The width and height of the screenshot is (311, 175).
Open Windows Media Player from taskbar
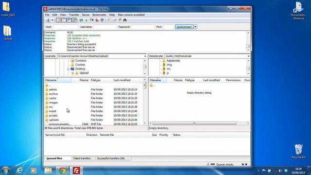click(x=34, y=171)
